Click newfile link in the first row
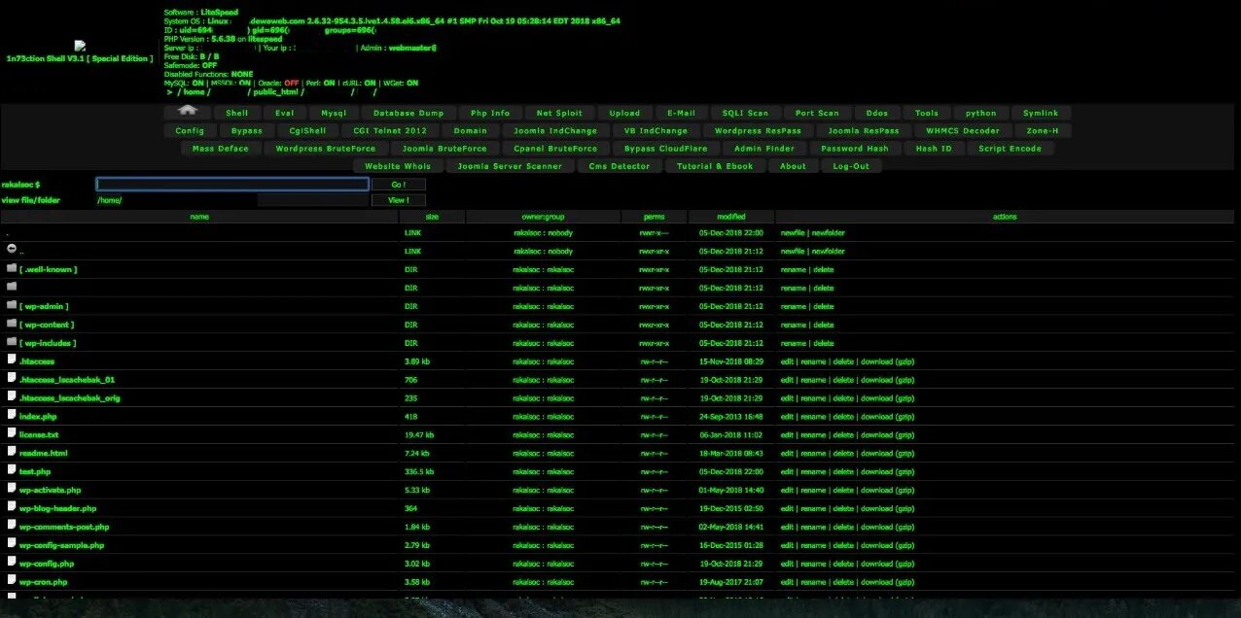Image resolution: width=1241 pixels, height=618 pixels. coord(793,233)
